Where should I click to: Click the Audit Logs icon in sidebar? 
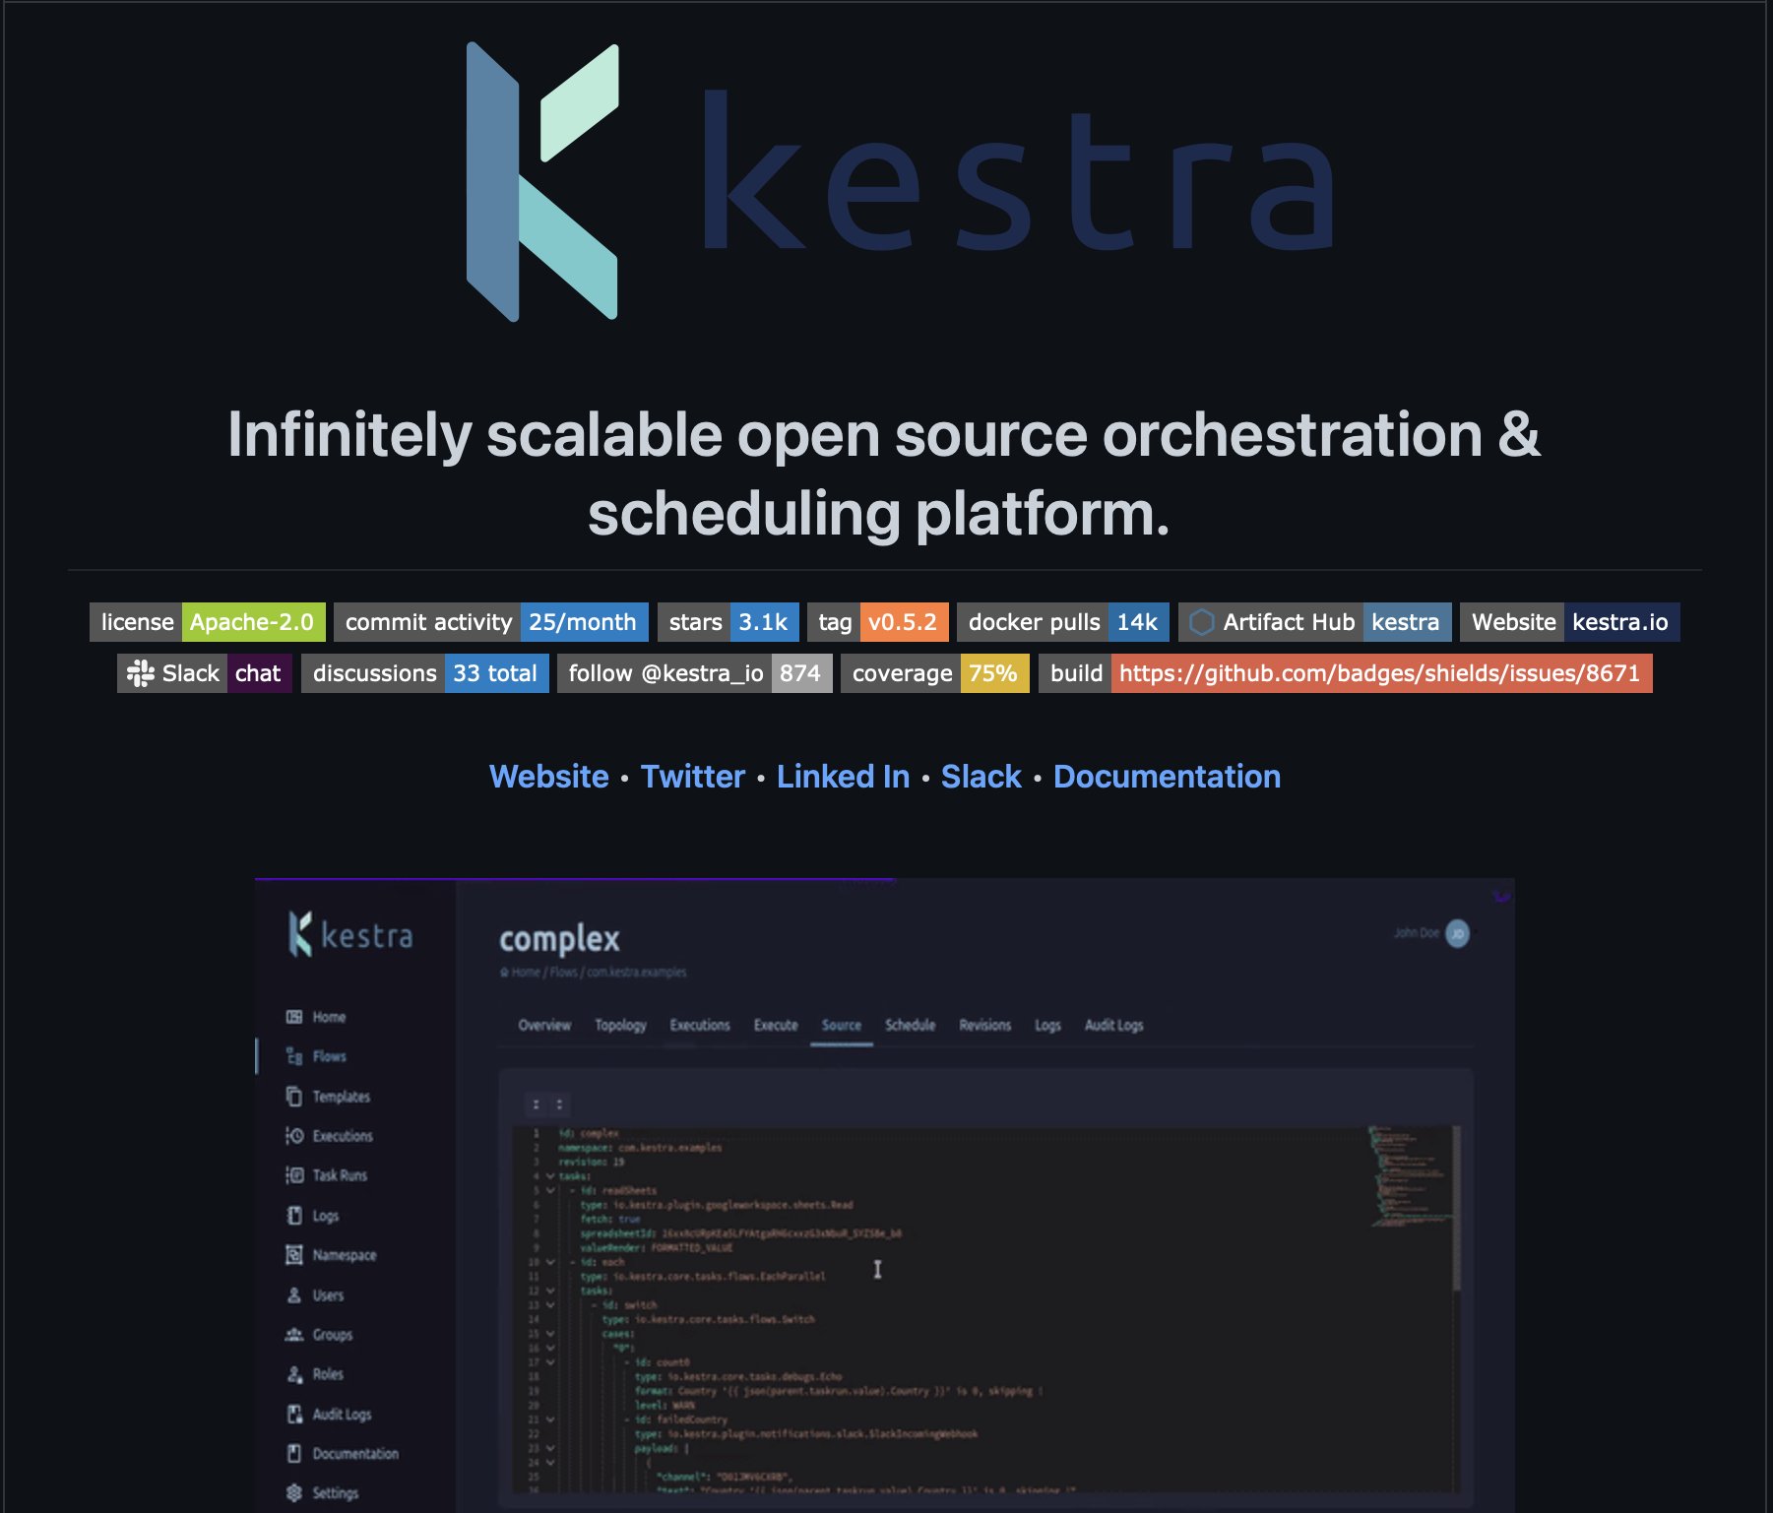293,1414
